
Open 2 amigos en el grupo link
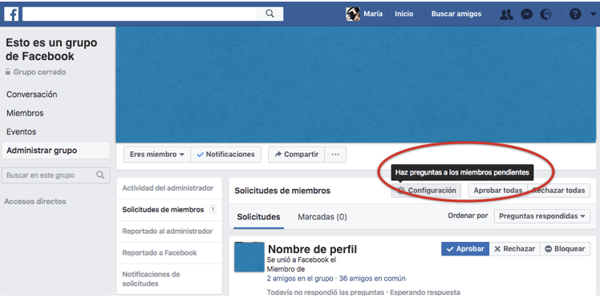300,279
